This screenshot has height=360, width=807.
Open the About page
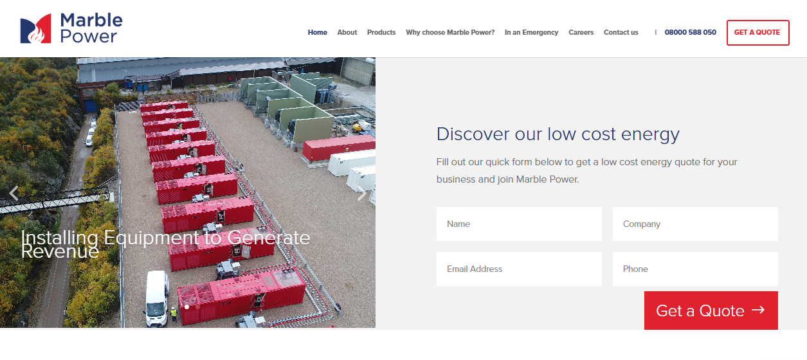pos(347,32)
